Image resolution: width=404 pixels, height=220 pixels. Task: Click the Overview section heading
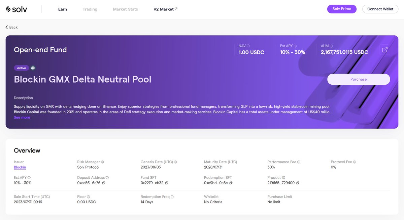pyautogui.click(x=27, y=150)
